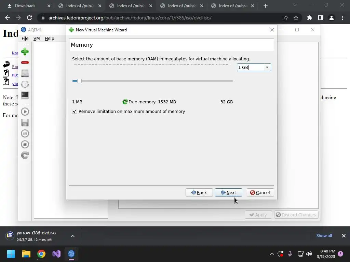Open Visual Studio from taskbar
The image size is (350, 262).
(x=56, y=254)
